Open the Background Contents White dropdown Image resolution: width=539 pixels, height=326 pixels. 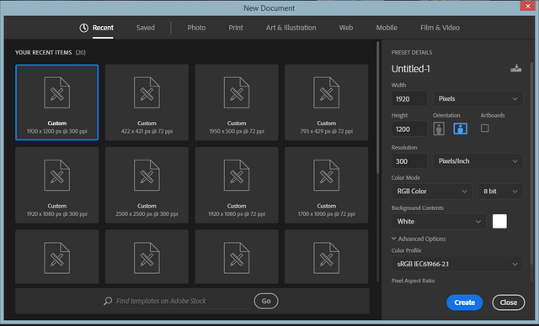point(439,222)
